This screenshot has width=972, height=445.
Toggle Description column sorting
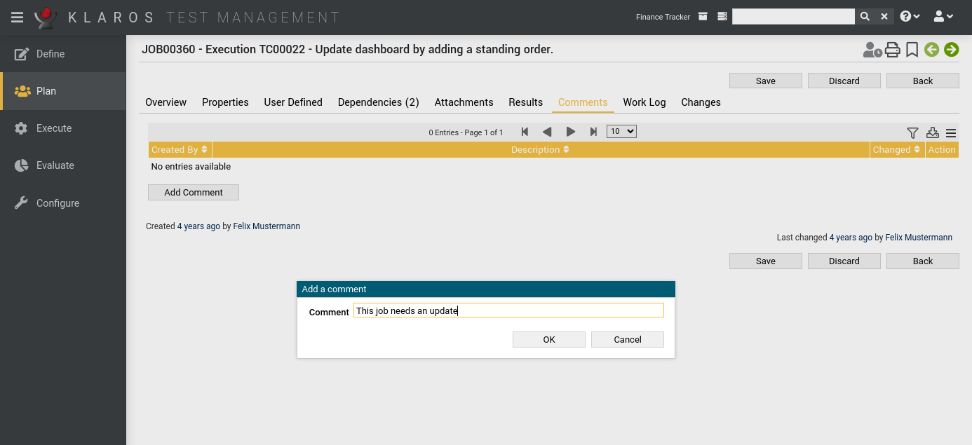click(x=565, y=149)
